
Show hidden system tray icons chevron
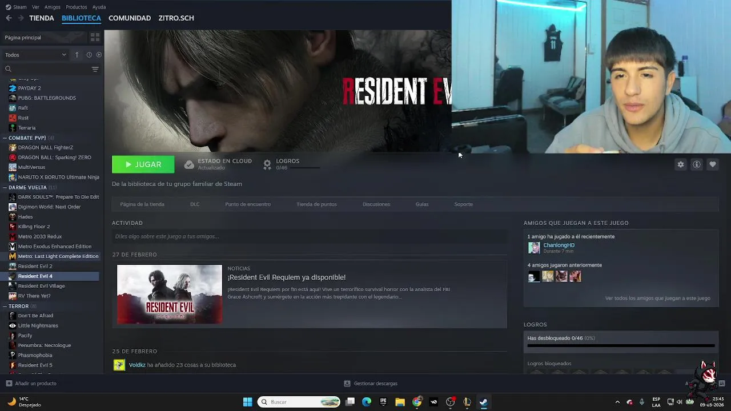pyautogui.click(x=617, y=402)
